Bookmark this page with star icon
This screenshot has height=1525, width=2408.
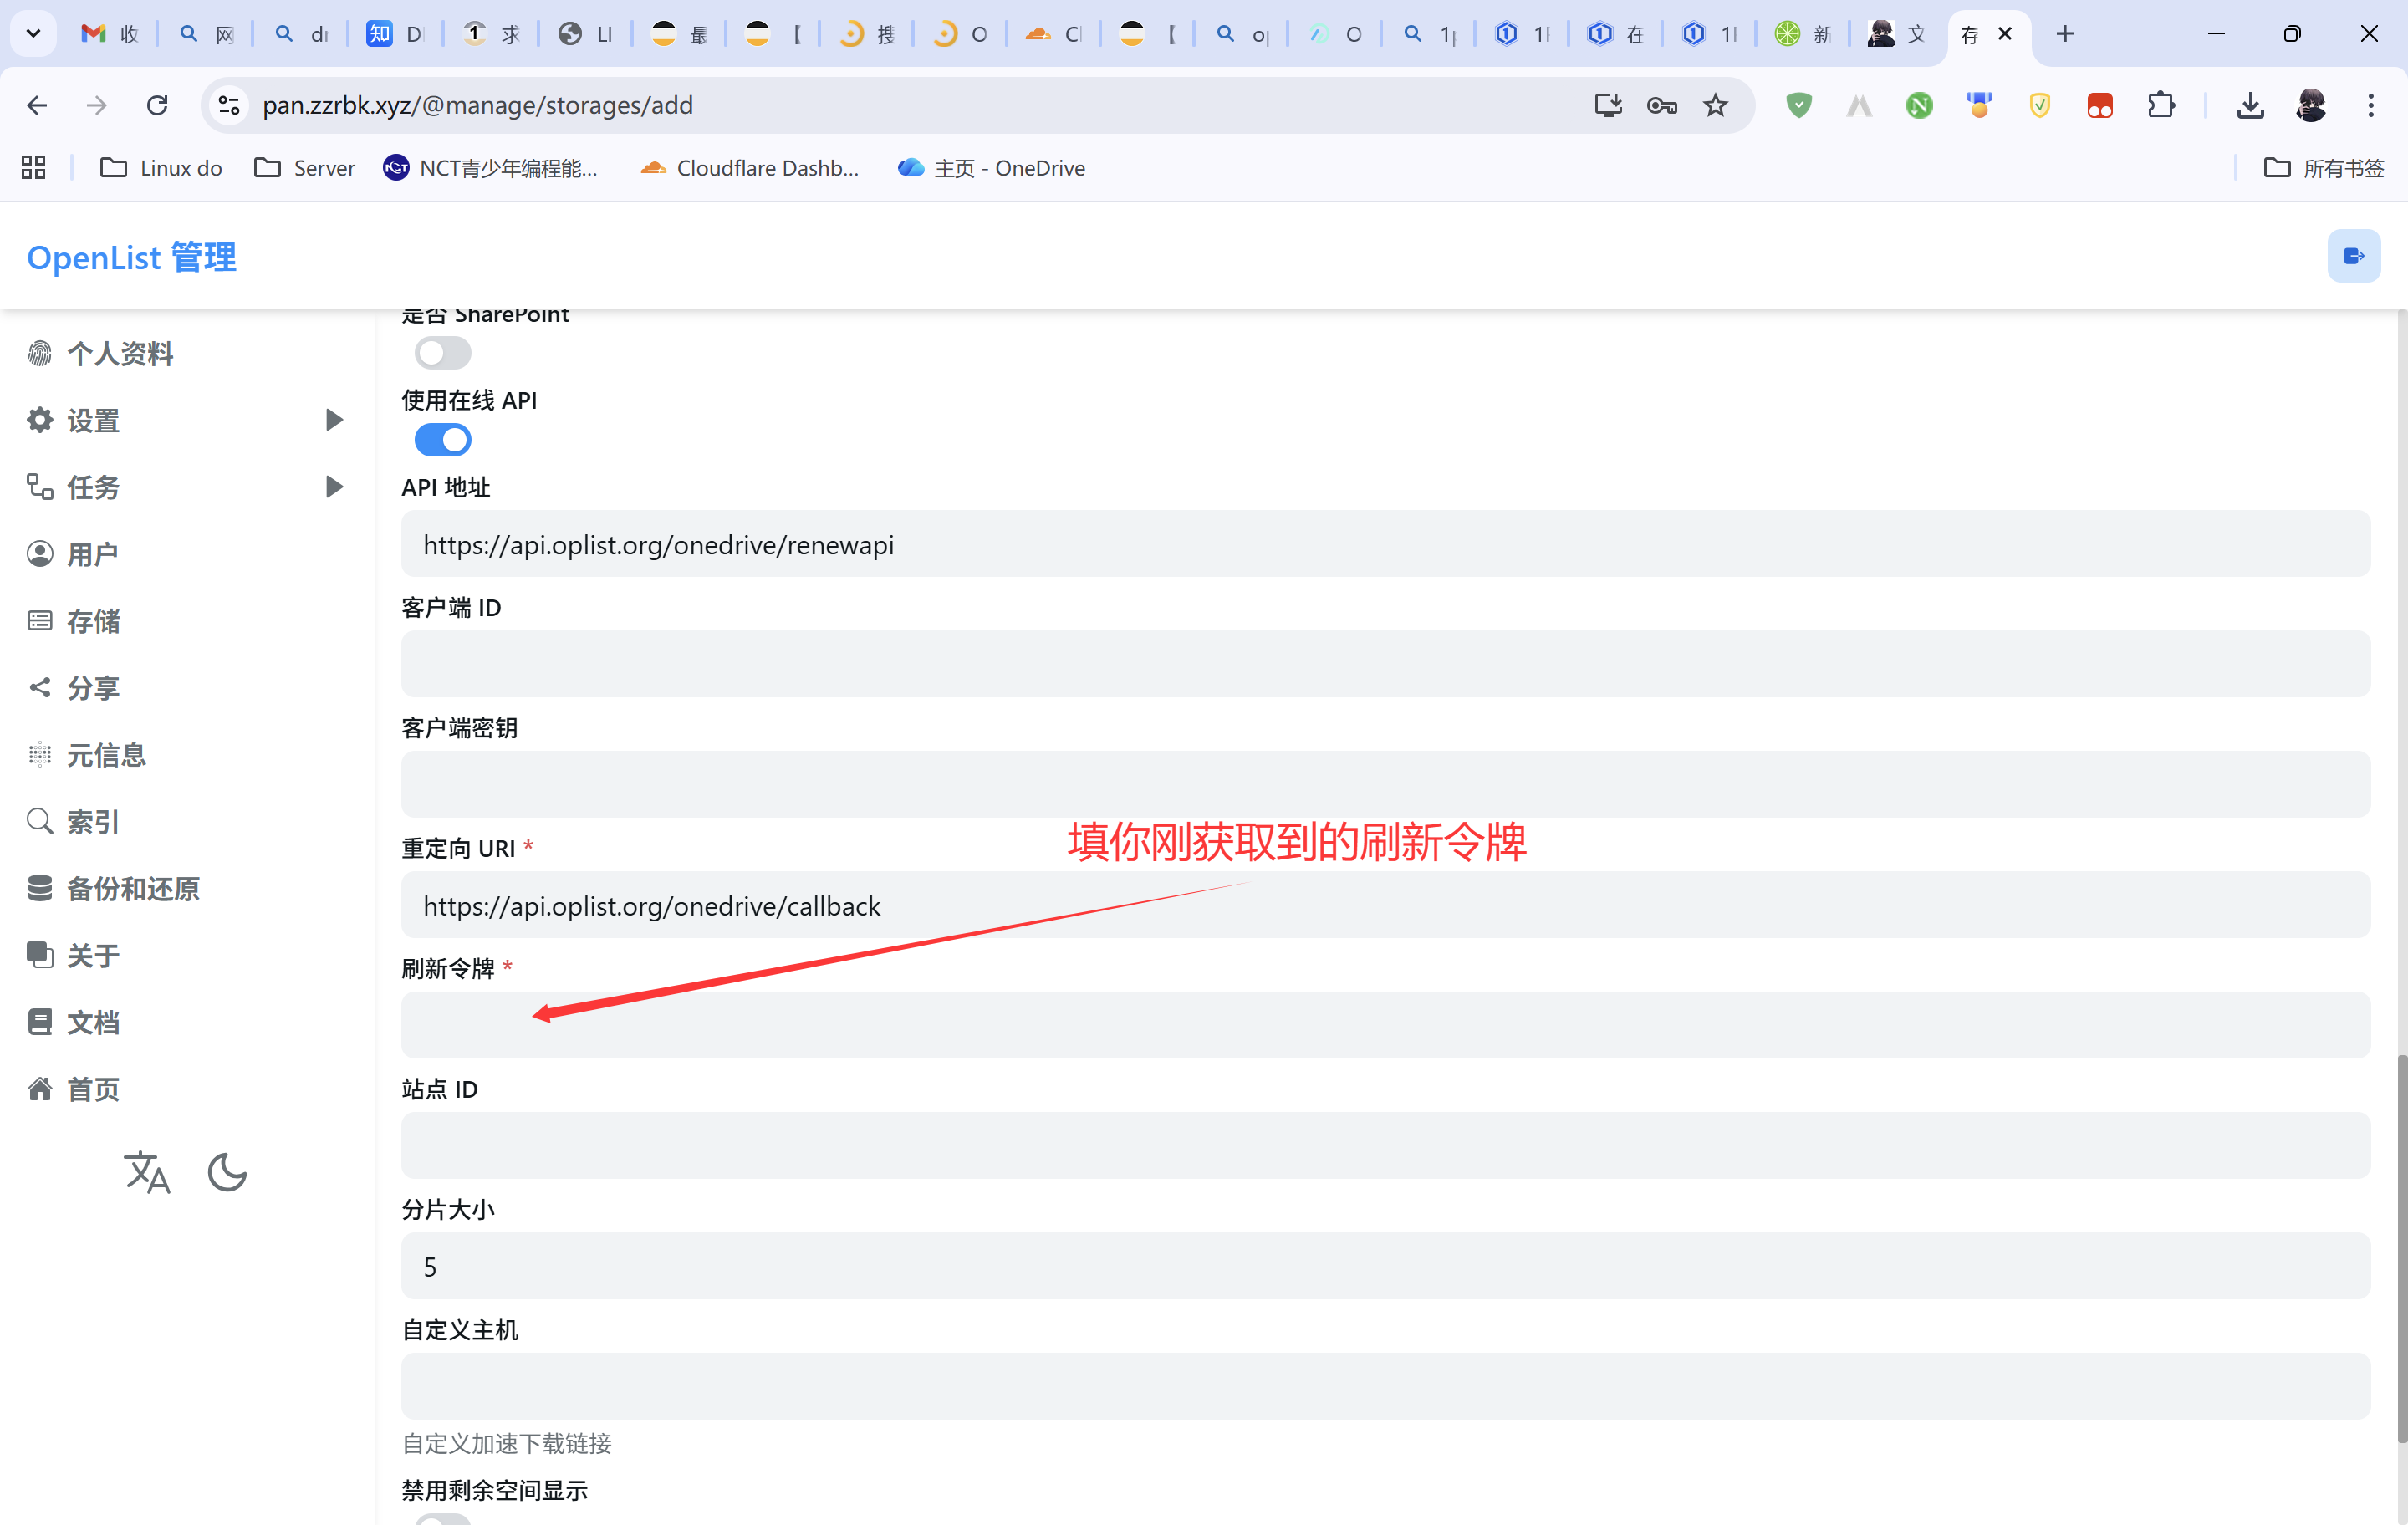pos(1715,105)
